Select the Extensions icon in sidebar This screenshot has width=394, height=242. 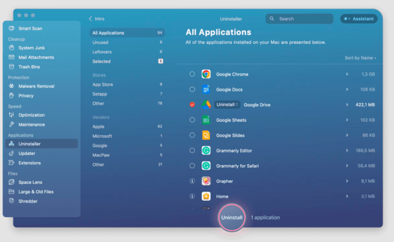(11, 163)
